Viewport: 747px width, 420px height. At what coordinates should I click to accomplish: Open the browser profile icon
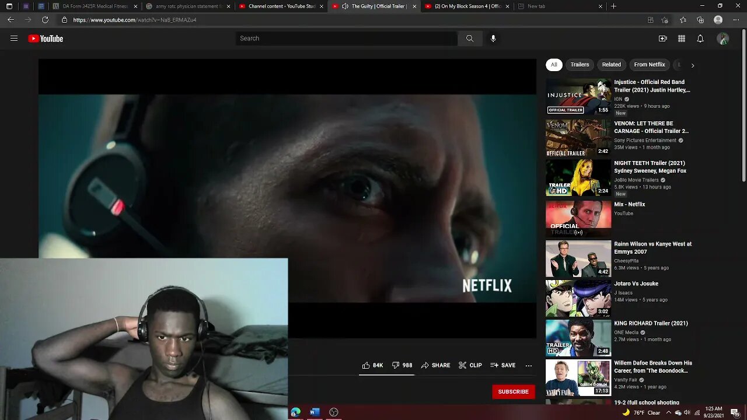pyautogui.click(x=718, y=20)
